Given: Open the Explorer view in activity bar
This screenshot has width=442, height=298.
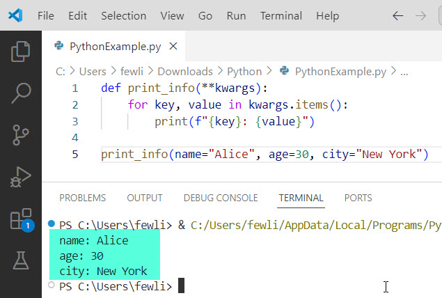Looking at the screenshot, I should coord(21,52).
